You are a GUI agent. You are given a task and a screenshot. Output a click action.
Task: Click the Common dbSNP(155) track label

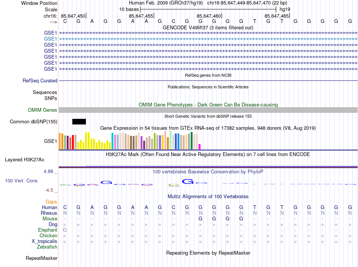coord(34,121)
